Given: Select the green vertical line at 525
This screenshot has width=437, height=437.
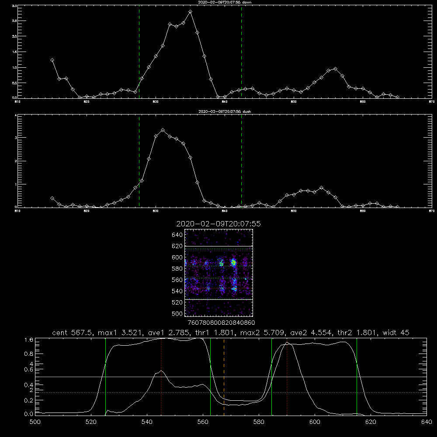Looking at the screenshot, I should [x=105, y=377].
